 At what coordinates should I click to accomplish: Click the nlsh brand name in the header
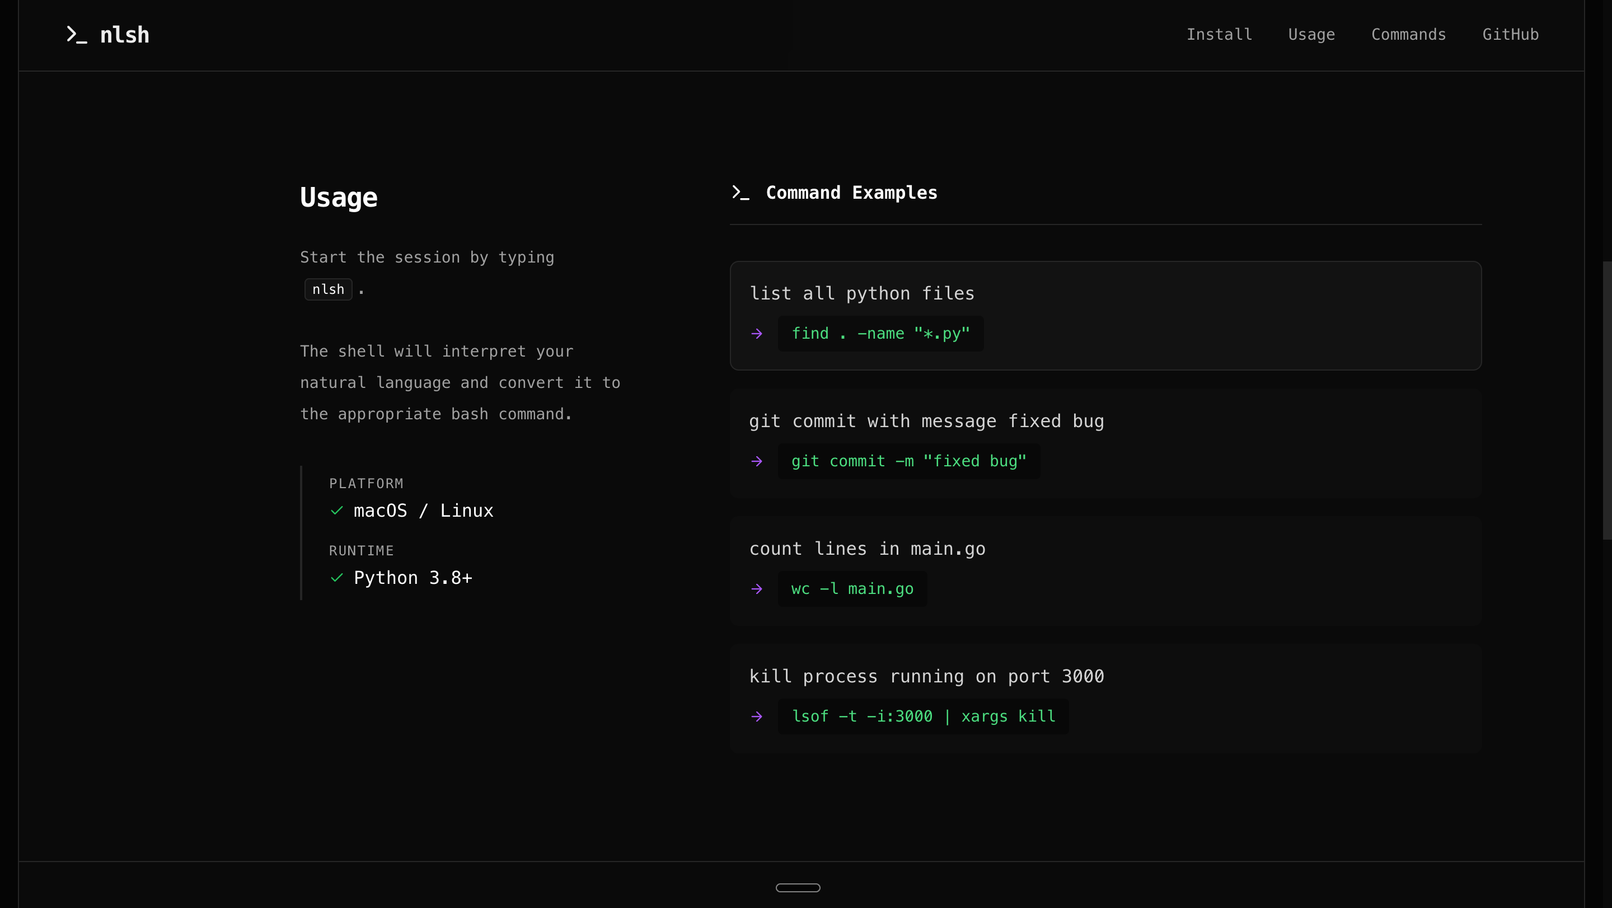click(124, 35)
